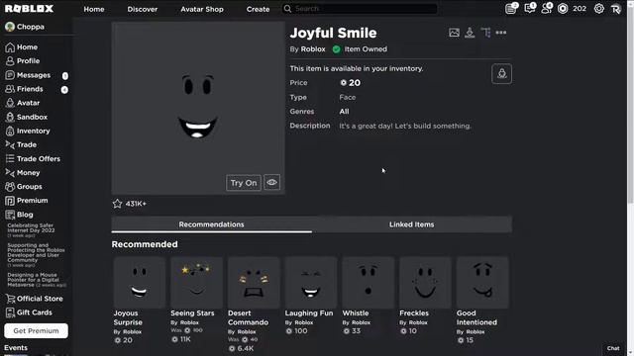Open the messages chat icon in top bar
The image size is (634, 356).
(529, 9)
